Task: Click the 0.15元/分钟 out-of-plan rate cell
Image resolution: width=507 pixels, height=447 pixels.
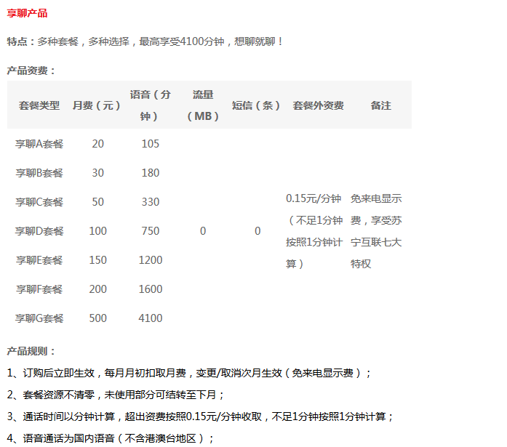Action: 314,231
